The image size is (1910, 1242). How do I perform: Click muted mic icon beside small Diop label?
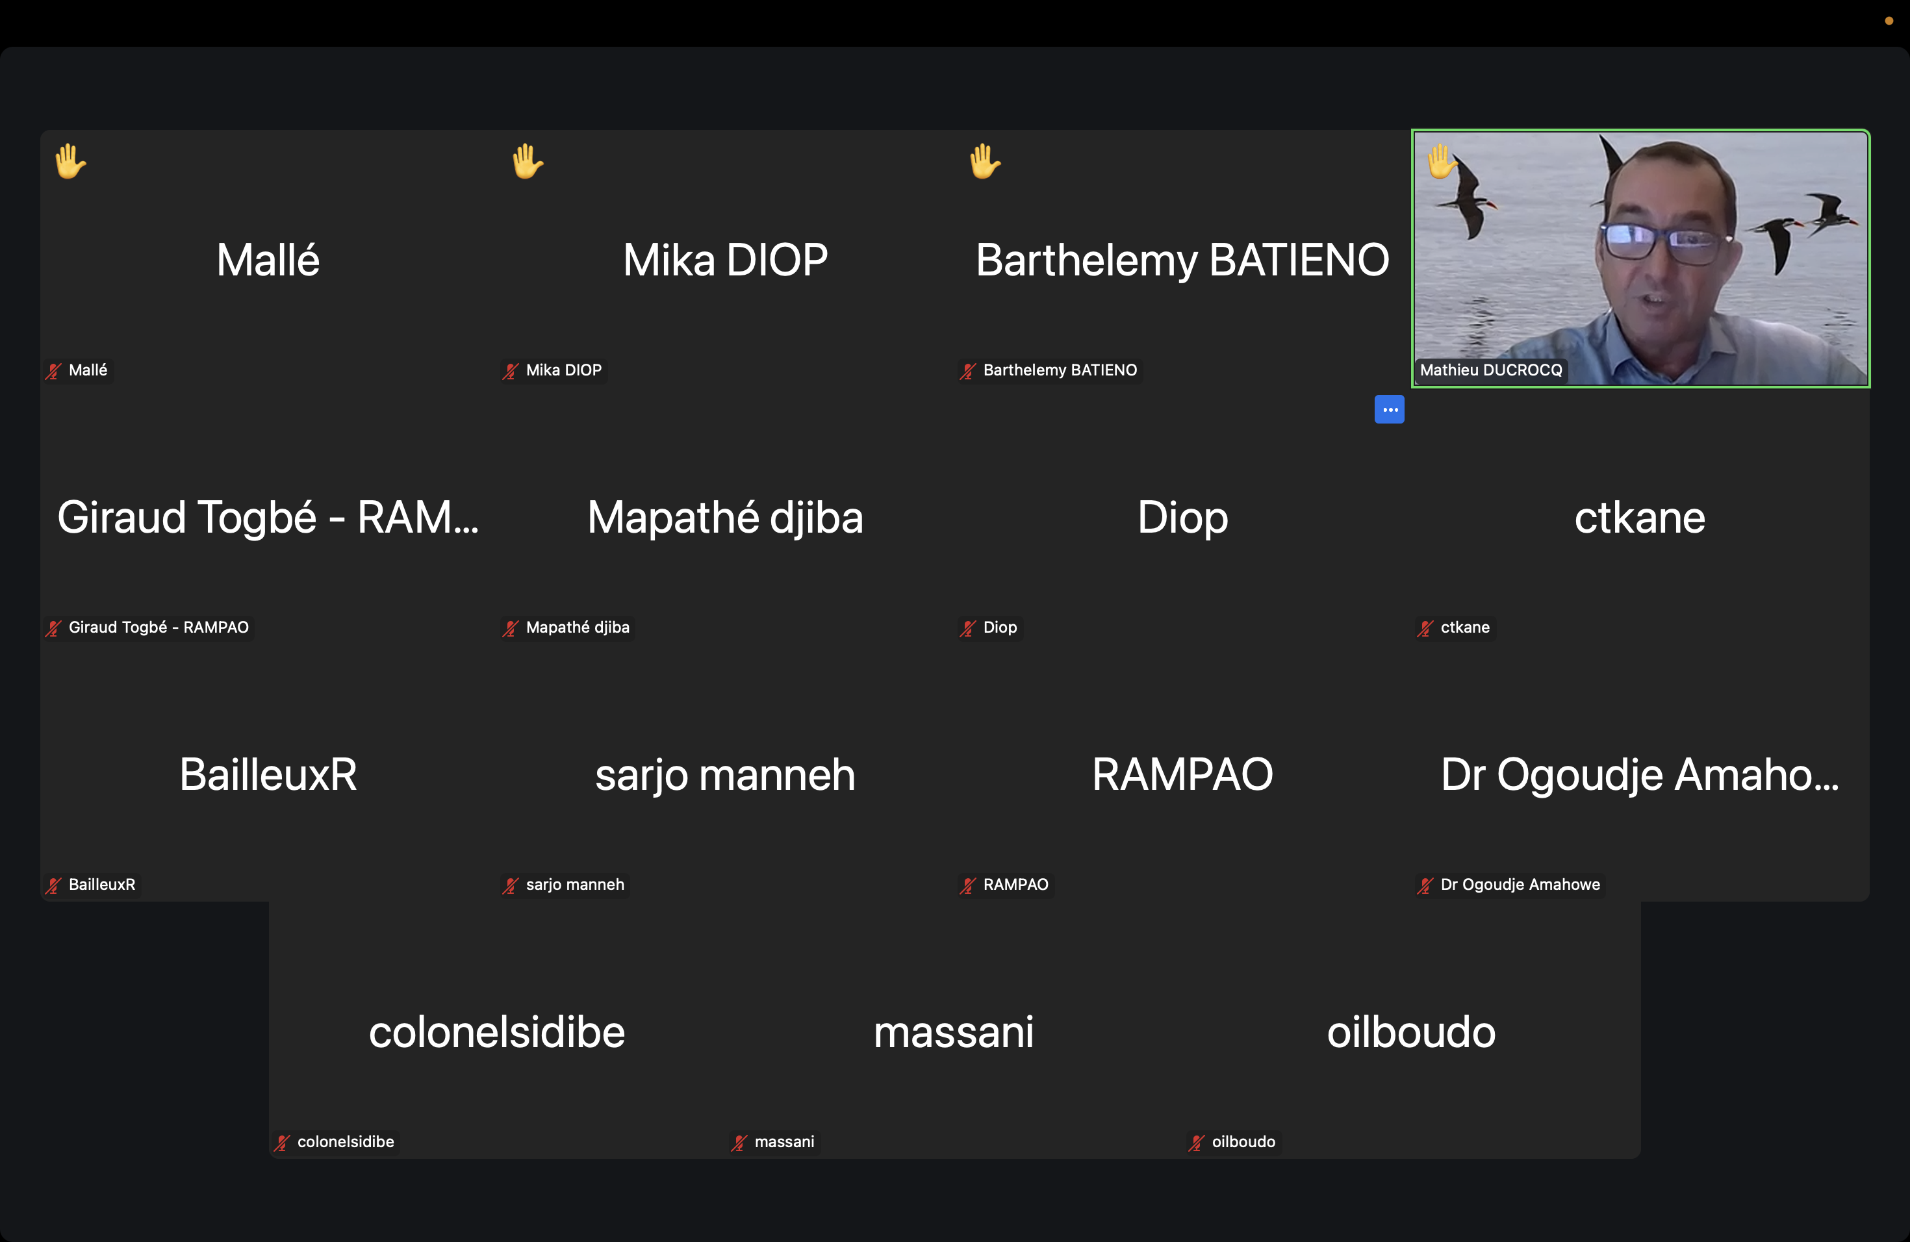tap(968, 628)
